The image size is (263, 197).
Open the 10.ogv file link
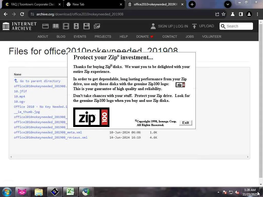click(20, 102)
